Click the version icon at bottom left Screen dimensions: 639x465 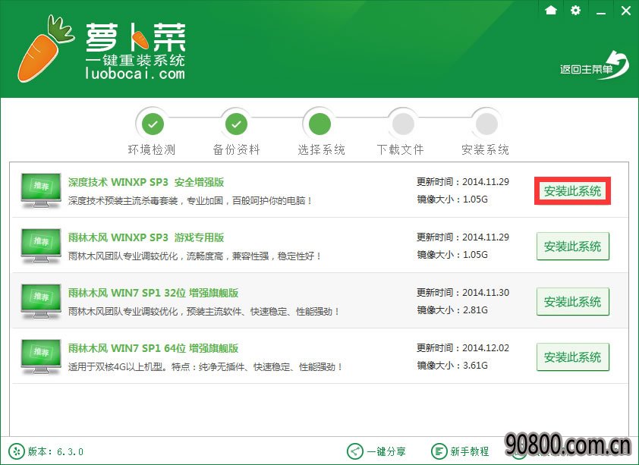[16, 451]
